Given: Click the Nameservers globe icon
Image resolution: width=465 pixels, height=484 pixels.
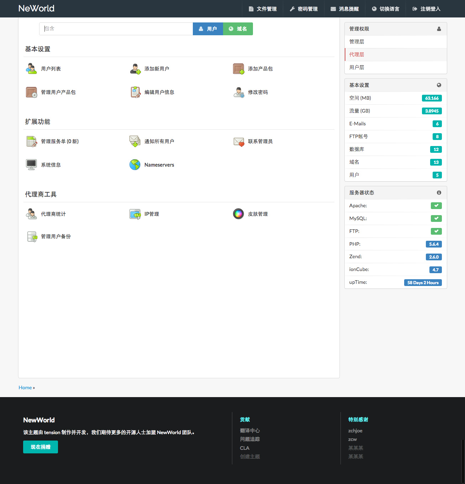Looking at the screenshot, I should coord(135,165).
